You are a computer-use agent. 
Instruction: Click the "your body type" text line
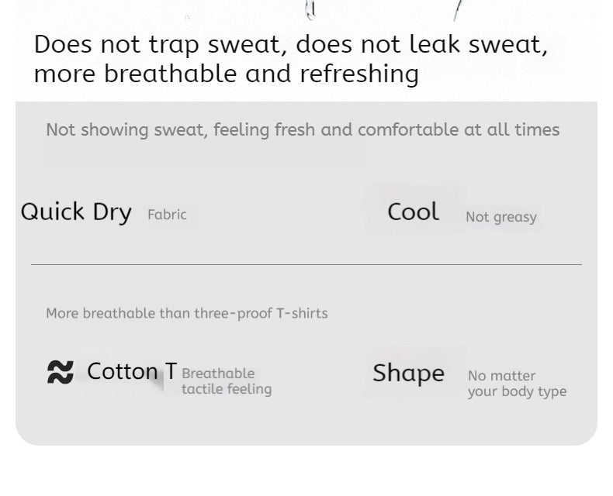click(517, 391)
